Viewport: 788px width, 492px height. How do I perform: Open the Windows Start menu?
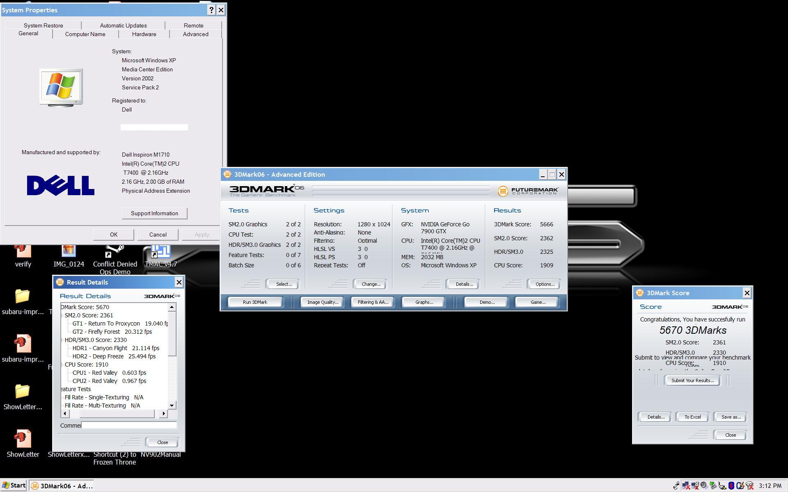(14, 485)
